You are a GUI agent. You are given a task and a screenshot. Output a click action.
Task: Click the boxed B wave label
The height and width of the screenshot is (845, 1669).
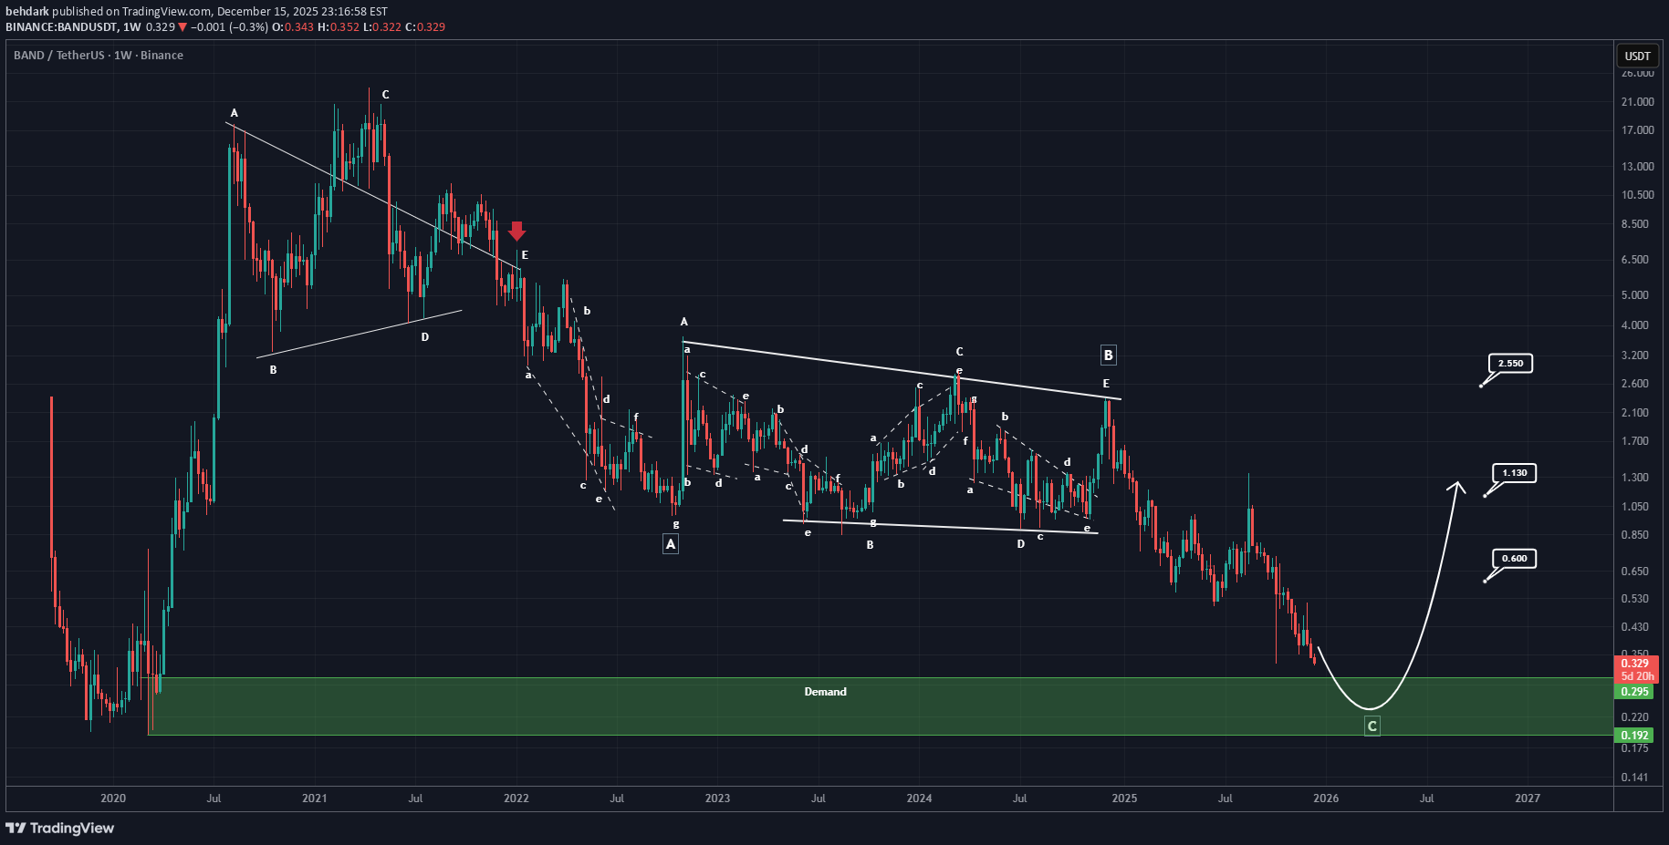tap(1108, 356)
